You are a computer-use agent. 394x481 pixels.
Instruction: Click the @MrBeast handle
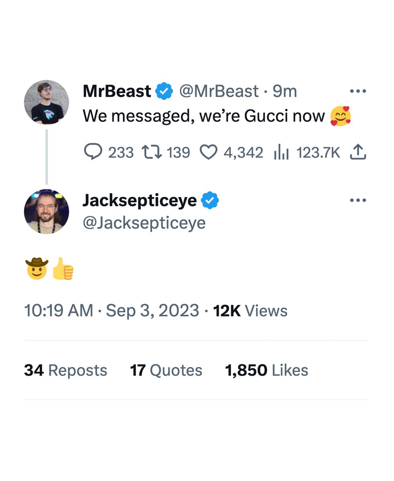click(x=219, y=91)
